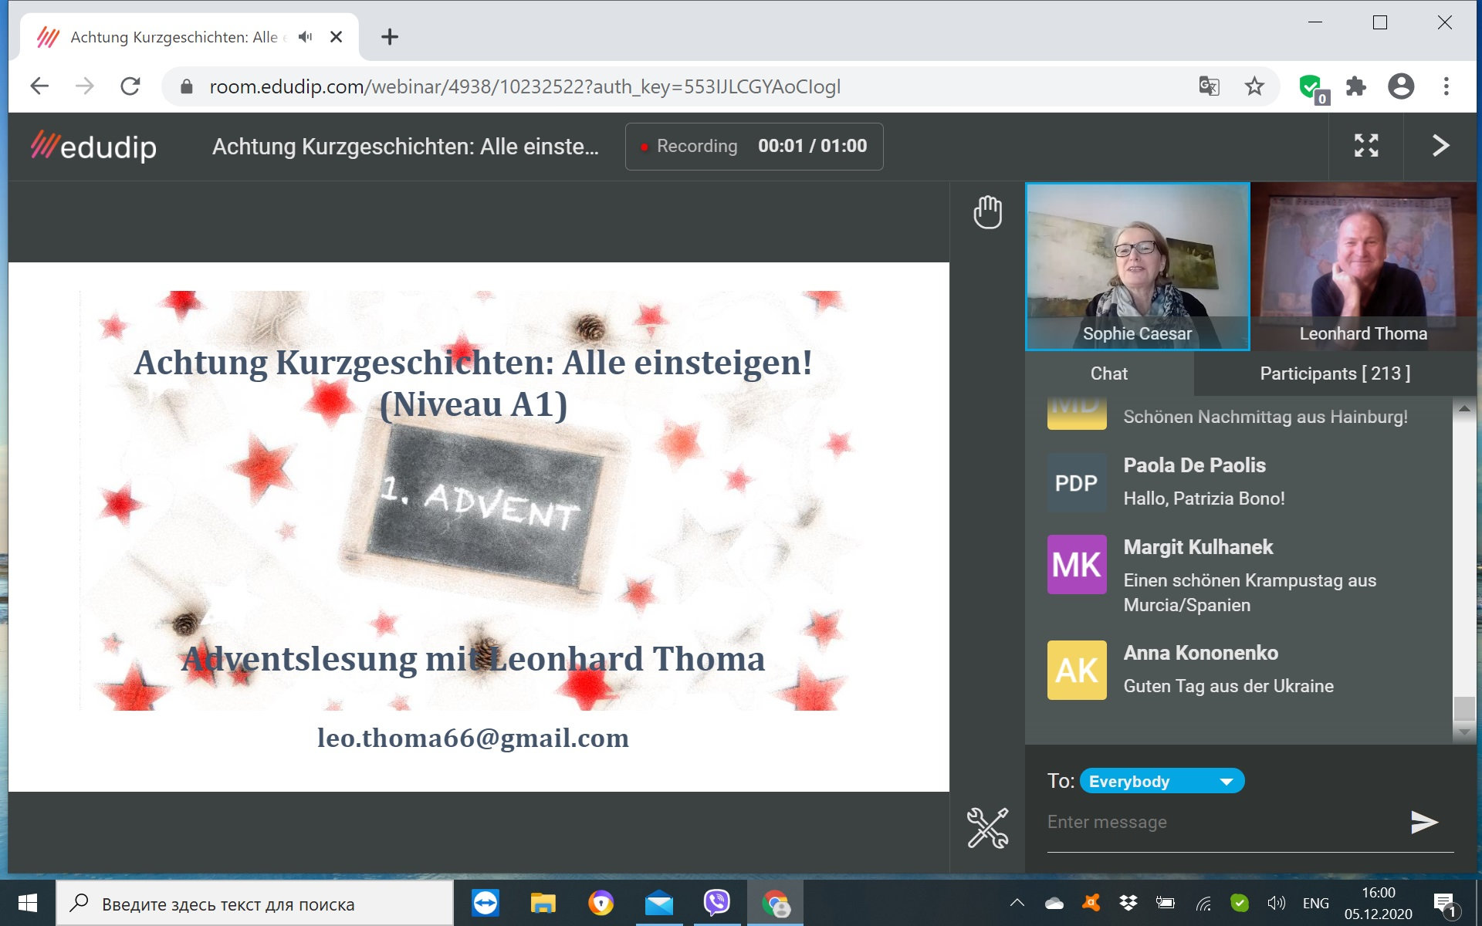Click the address bar URL
1482x926 pixels.
(x=525, y=86)
